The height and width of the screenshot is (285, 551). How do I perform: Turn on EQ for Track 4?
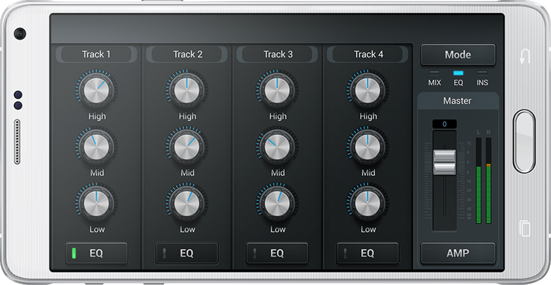coord(367,253)
